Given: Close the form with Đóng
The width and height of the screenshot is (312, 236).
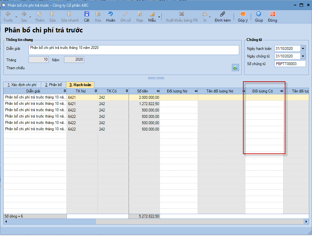Looking at the screenshot, I should tap(272, 17).
